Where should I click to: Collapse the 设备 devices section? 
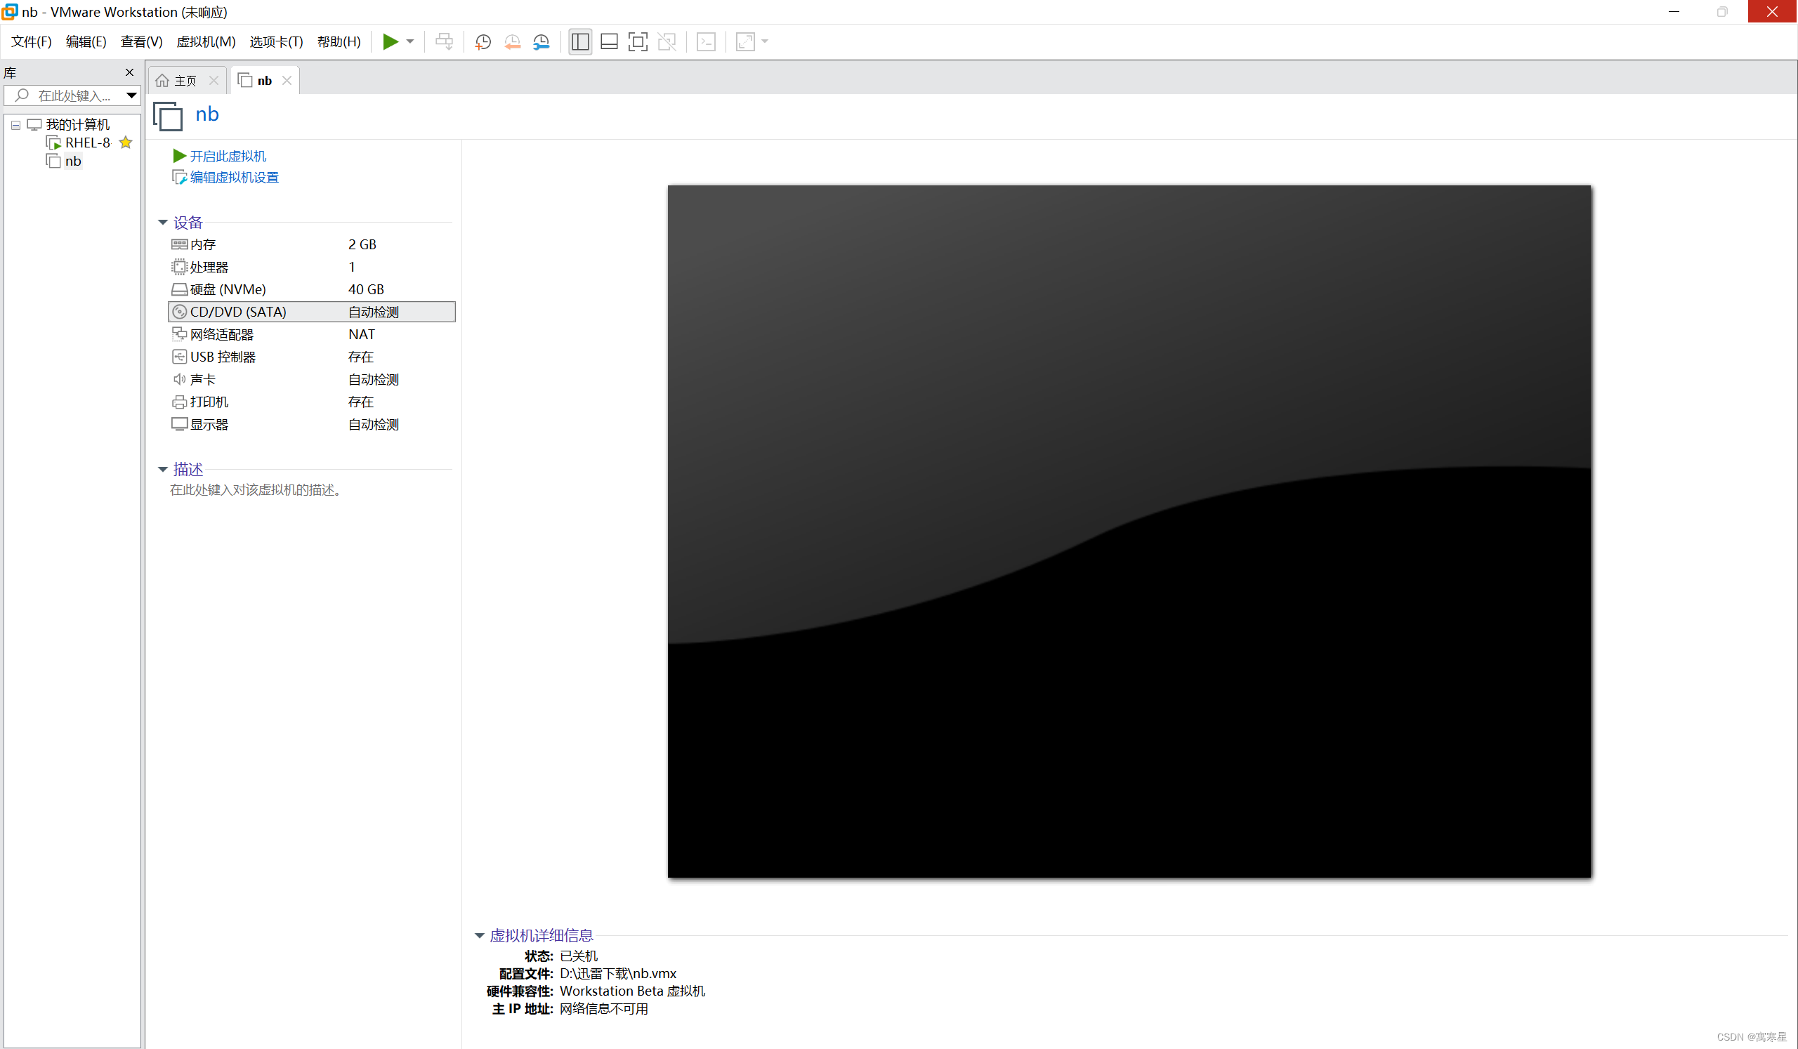163,223
